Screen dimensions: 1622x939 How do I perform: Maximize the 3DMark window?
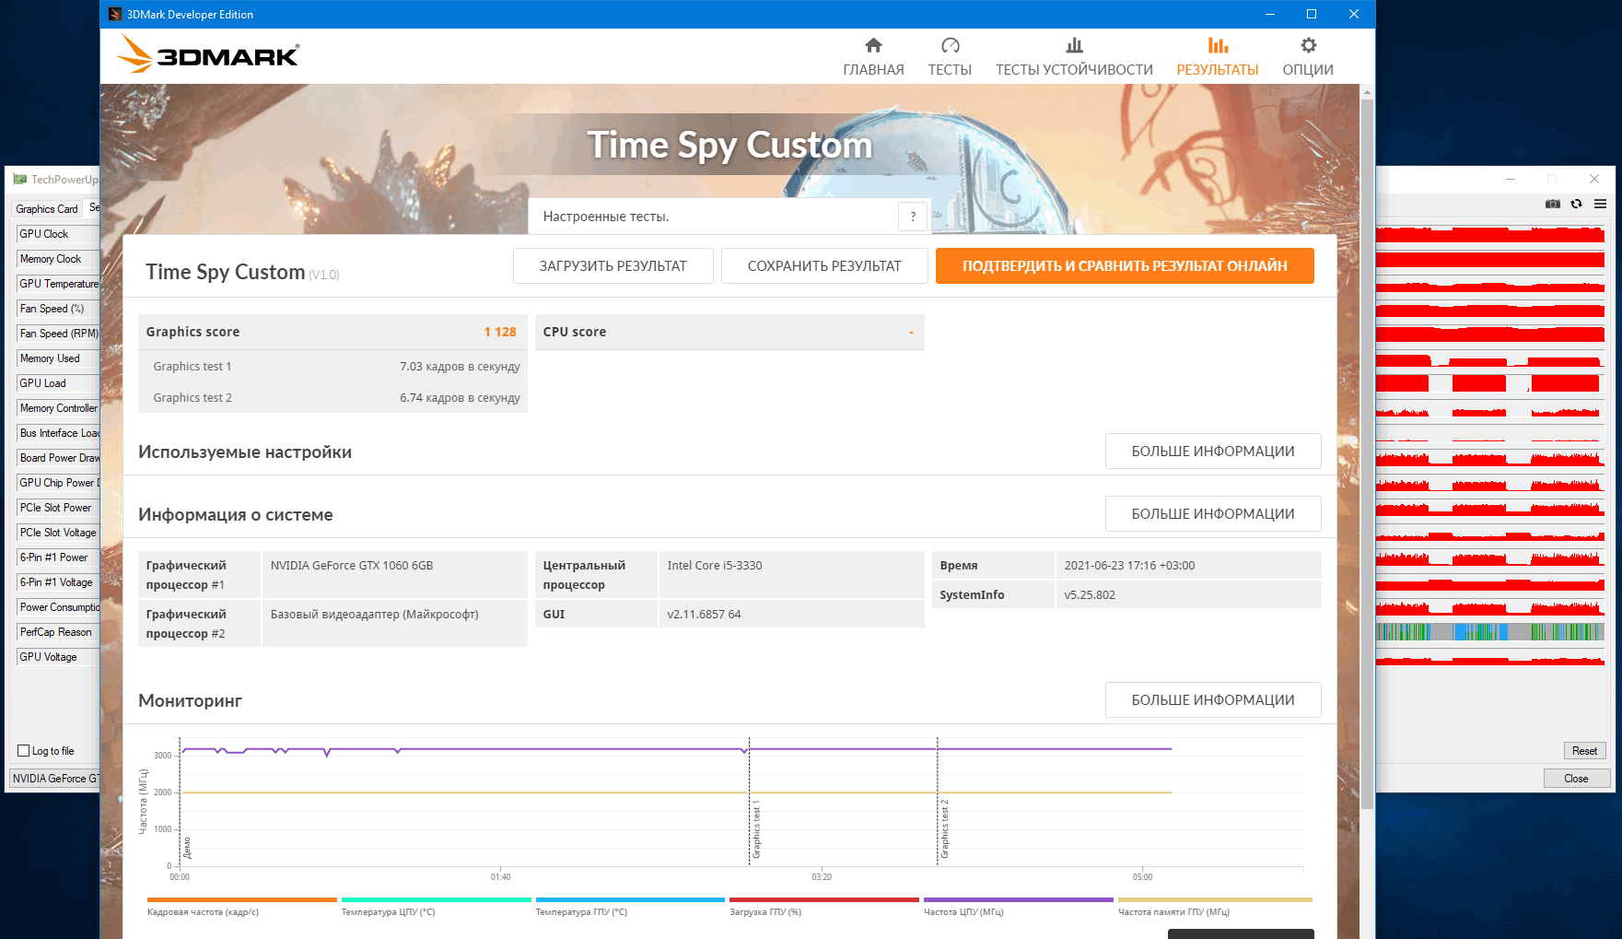pos(1312,14)
